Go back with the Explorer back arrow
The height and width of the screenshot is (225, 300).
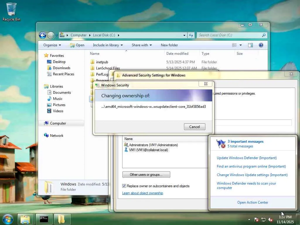tap(43, 35)
